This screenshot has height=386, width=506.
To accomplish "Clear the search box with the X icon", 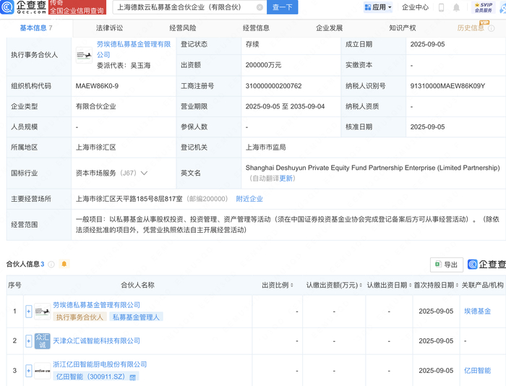I will [x=260, y=7].
